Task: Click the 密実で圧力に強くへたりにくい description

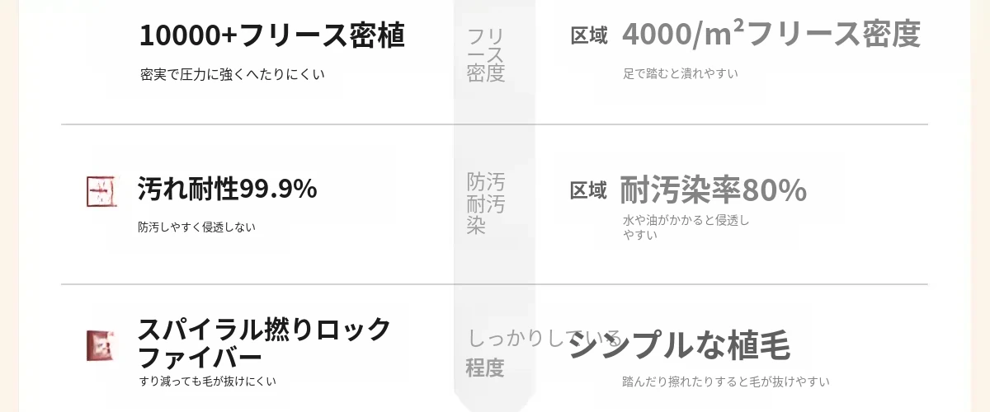Action: coord(233,74)
